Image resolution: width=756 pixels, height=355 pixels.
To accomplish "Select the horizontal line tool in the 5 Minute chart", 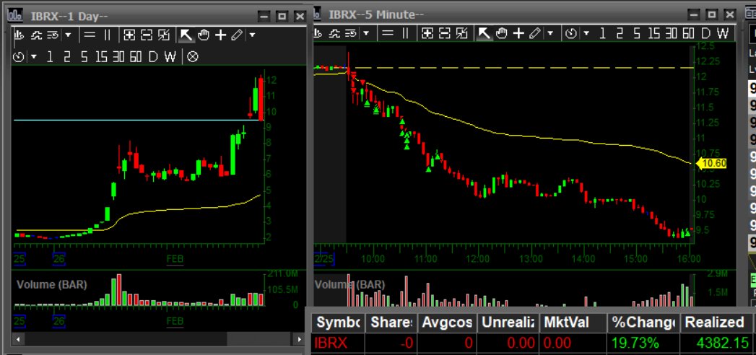I will click(x=387, y=33).
